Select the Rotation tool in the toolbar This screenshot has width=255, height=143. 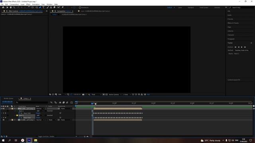click(x=29, y=8)
